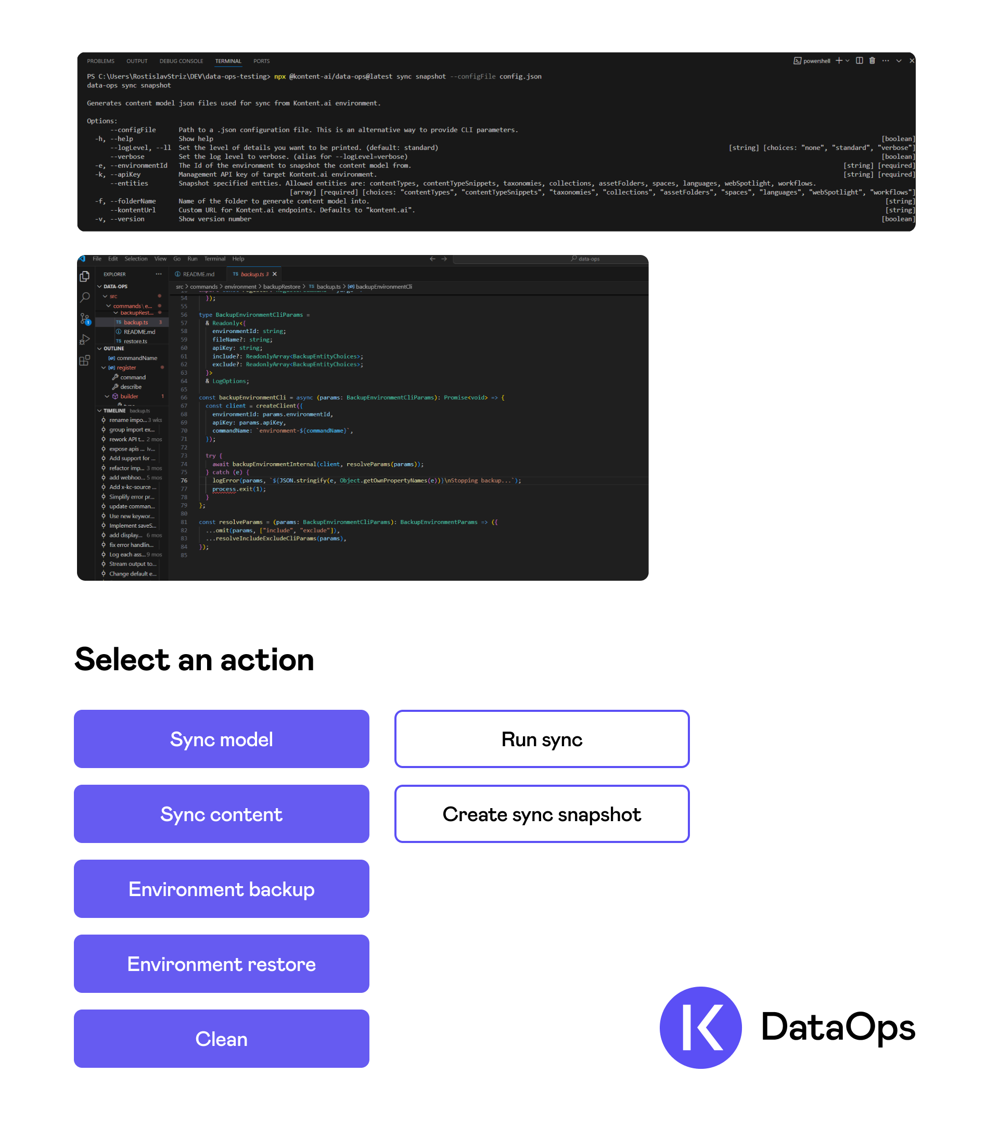Hide the panel using the chevron toggle
The width and height of the screenshot is (999, 1124).
(899, 61)
